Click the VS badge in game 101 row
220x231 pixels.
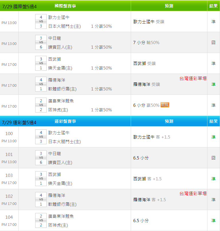pos(41,158)
